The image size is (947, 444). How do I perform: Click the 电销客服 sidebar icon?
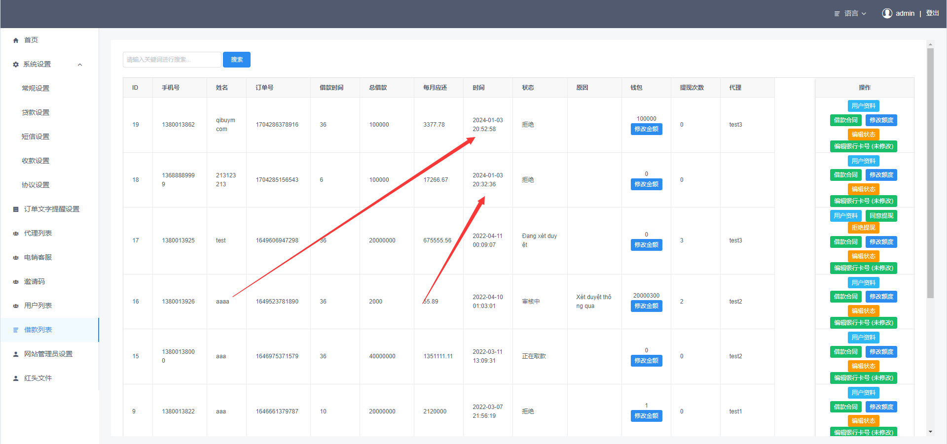(16, 258)
